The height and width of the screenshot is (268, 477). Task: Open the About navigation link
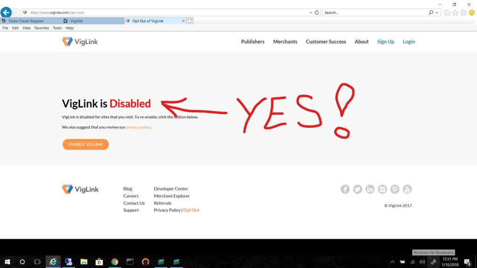point(361,41)
